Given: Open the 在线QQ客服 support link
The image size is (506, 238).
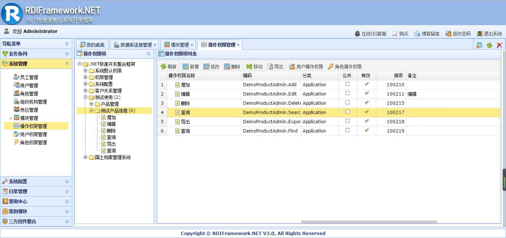Looking at the screenshot, I should pyautogui.click(x=370, y=34).
